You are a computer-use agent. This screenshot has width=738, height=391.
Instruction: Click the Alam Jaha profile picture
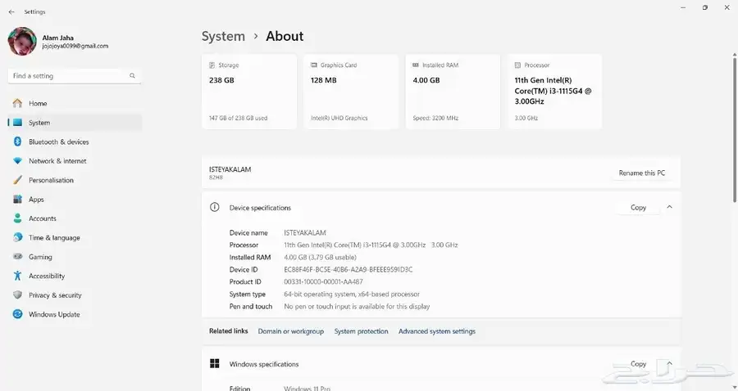(x=22, y=41)
